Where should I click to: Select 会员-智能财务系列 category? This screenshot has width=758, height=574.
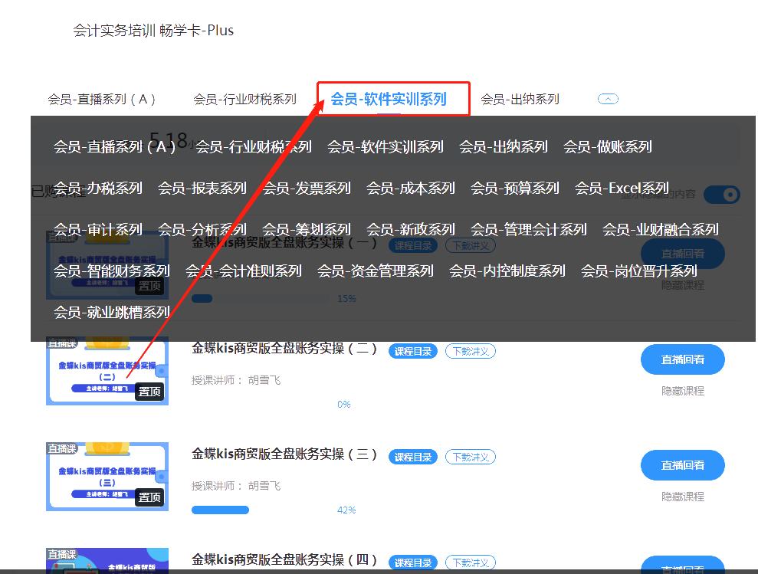[x=112, y=271]
